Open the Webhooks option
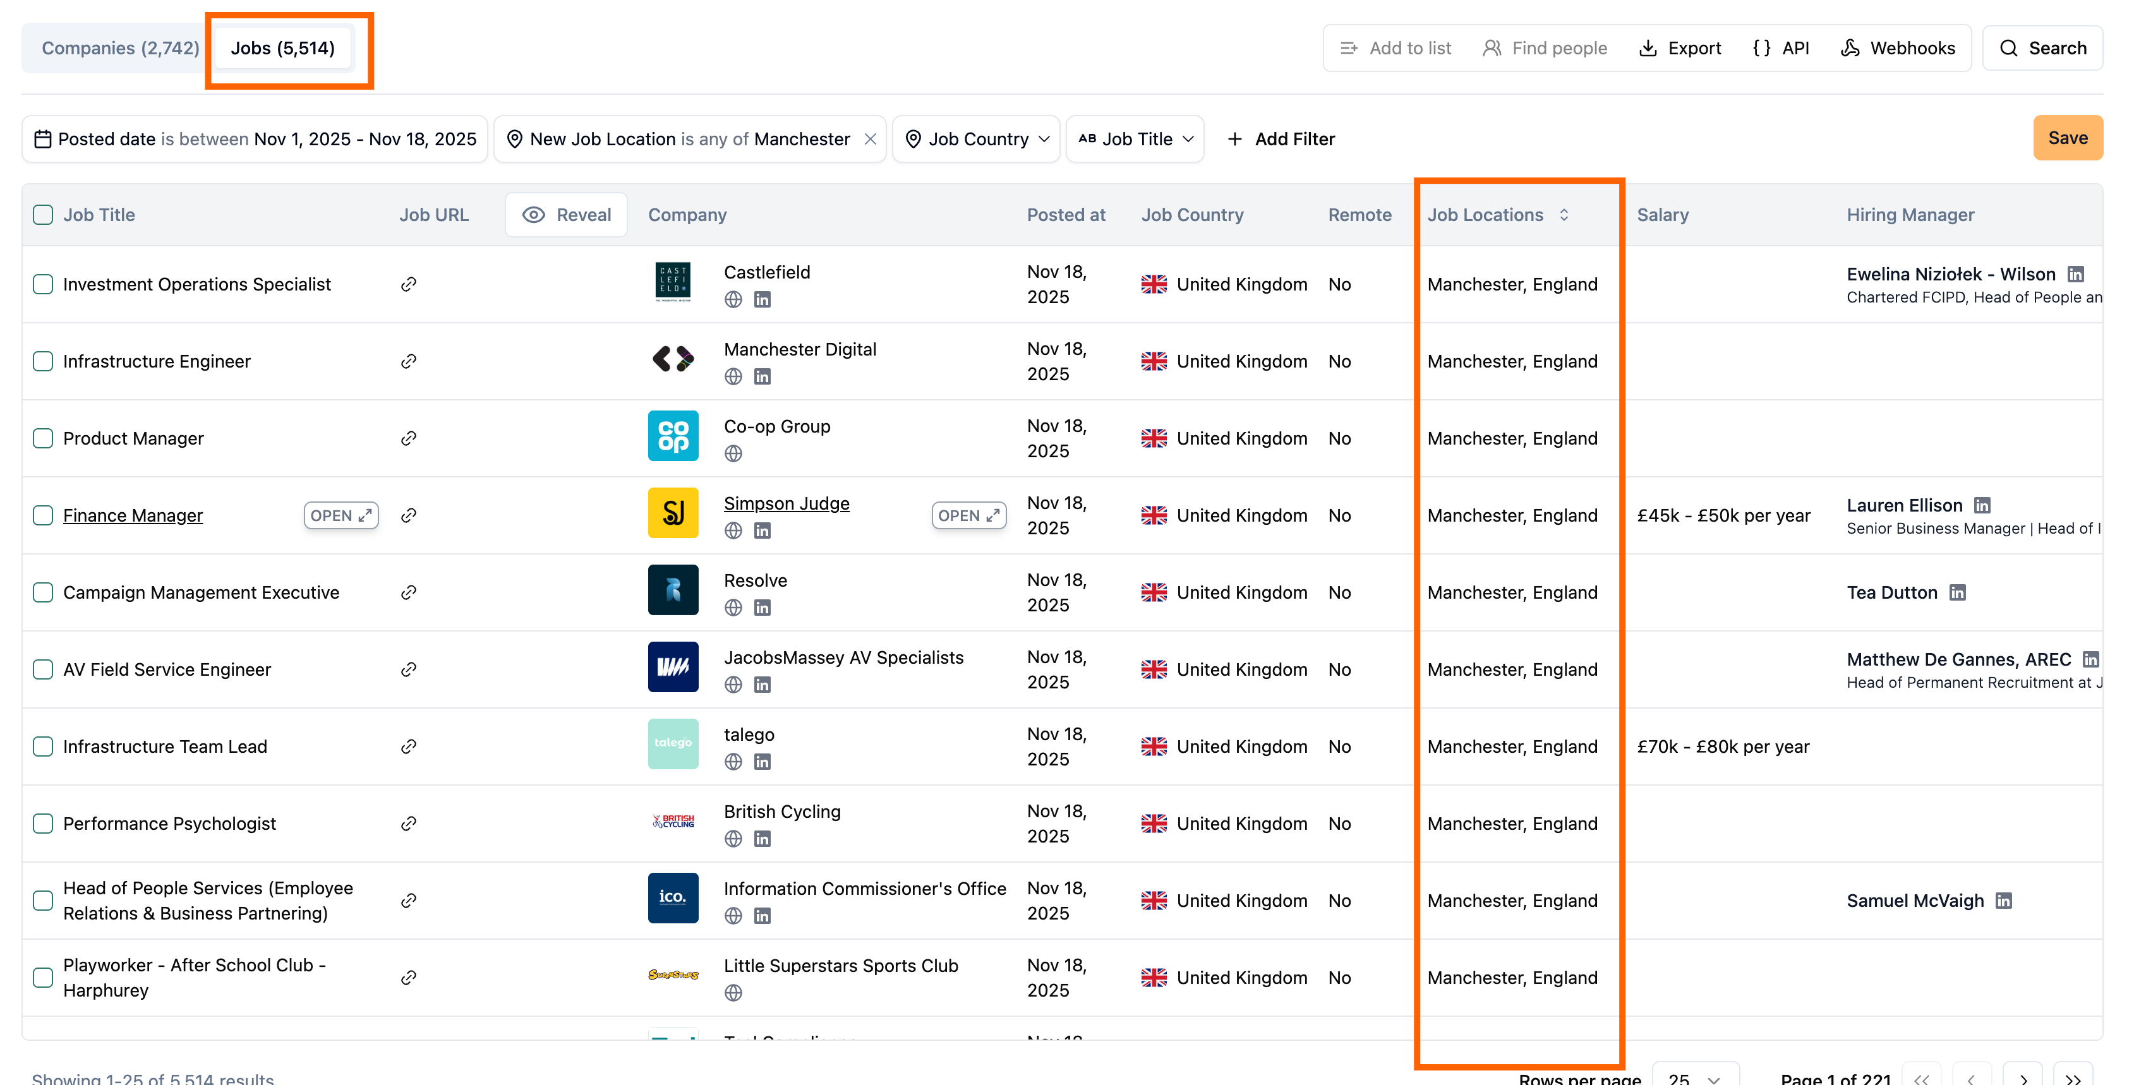This screenshot has height=1085, width=2134. 1898,48
